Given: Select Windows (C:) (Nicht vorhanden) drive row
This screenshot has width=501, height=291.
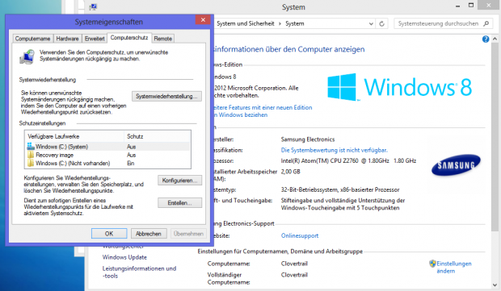Looking at the screenshot, I should [108, 163].
